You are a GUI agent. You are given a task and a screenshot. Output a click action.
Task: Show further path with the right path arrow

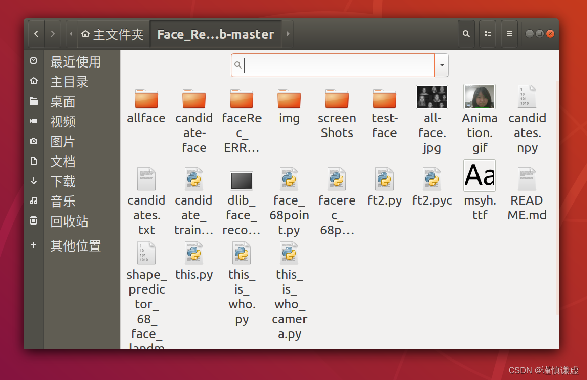click(x=288, y=34)
